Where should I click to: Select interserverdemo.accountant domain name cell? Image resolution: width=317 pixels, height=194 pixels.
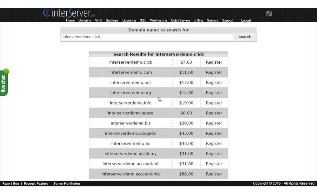coord(131,164)
